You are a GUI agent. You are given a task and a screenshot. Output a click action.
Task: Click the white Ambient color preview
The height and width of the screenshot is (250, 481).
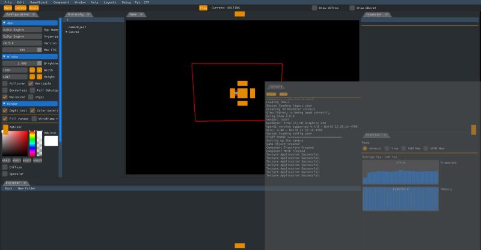point(51,141)
